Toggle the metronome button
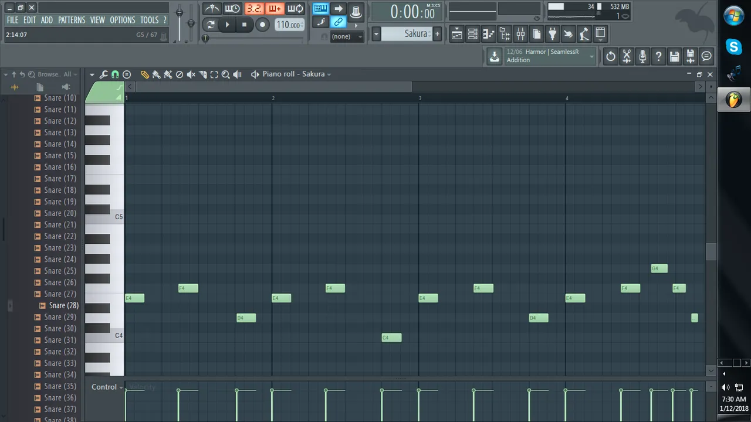The width and height of the screenshot is (751, 422). (x=212, y=9)
